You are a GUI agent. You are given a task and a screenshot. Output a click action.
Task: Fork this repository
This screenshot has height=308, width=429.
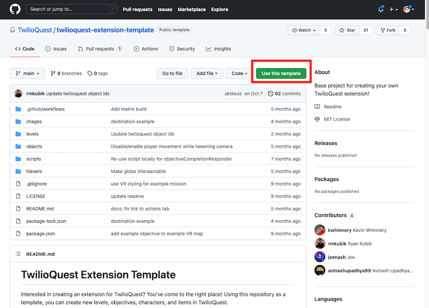387,30
